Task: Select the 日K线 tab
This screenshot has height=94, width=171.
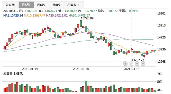Action: [x=26, y=5]
